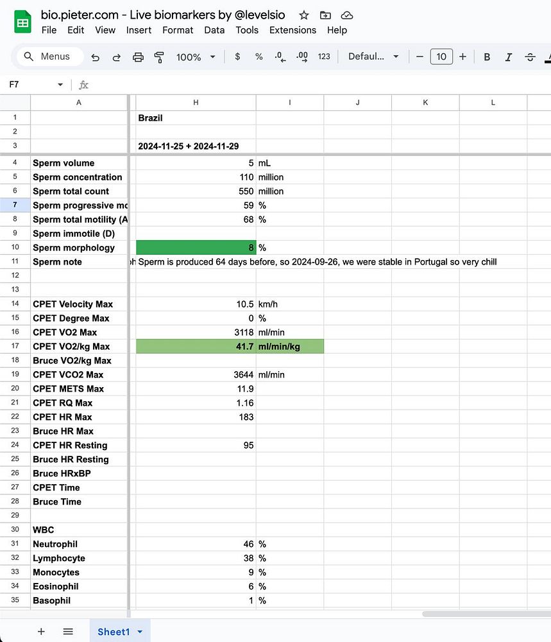
Task: Increase decimal places
Action: point(302,56)
